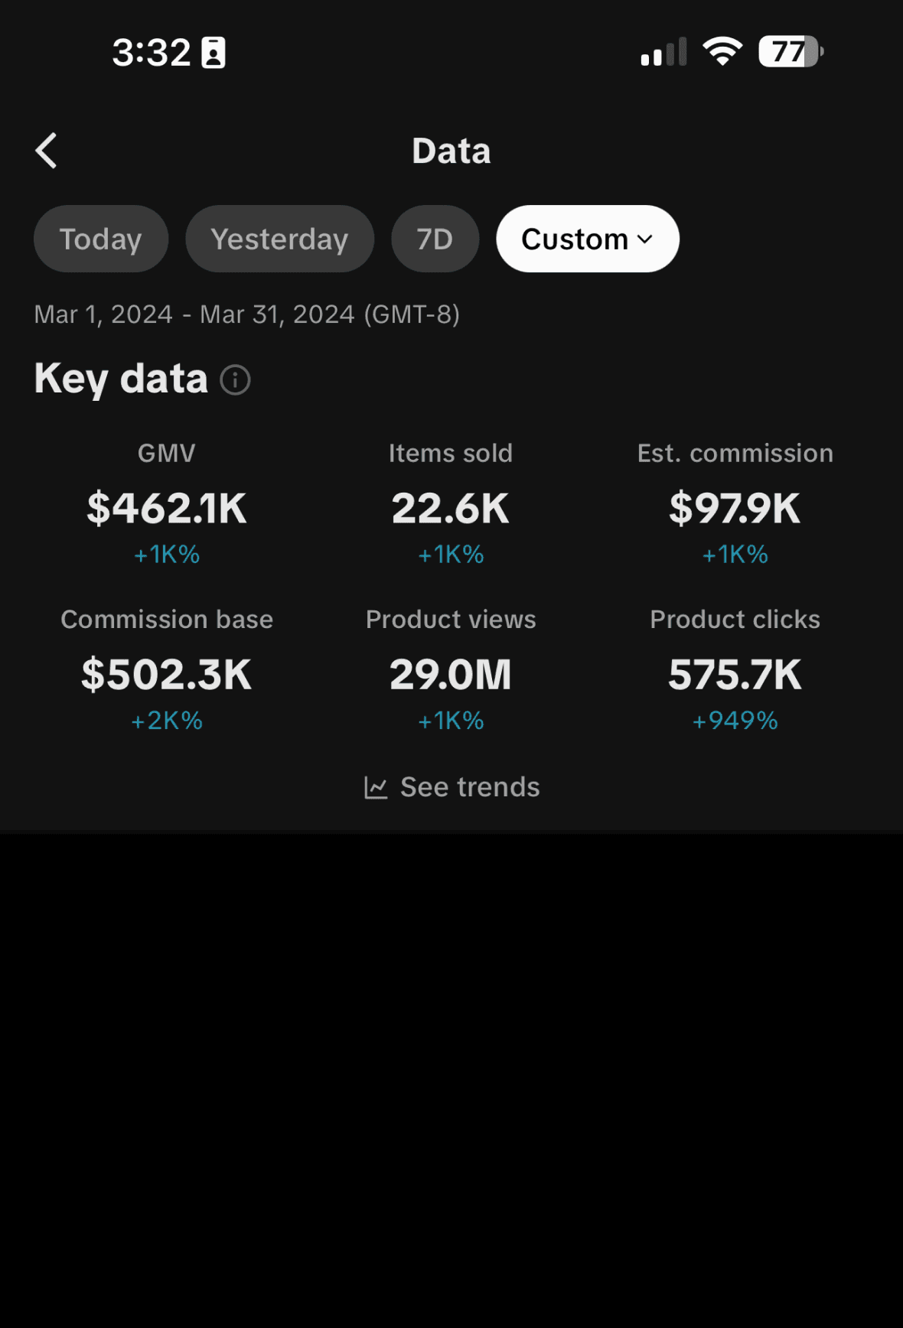Switch to the 7D range
903x1328 pixels.
(x=435, y=239)
